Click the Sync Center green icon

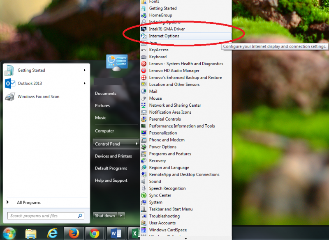click(144, 195)
